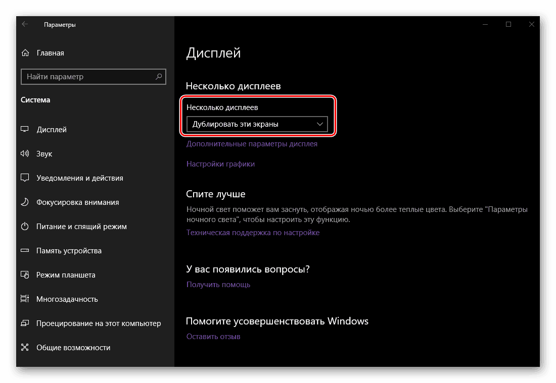The width and height of the screenshot is (556, 383).
Task: Click the notification icon beside Уведомления и действия
Action: point(24,178)
